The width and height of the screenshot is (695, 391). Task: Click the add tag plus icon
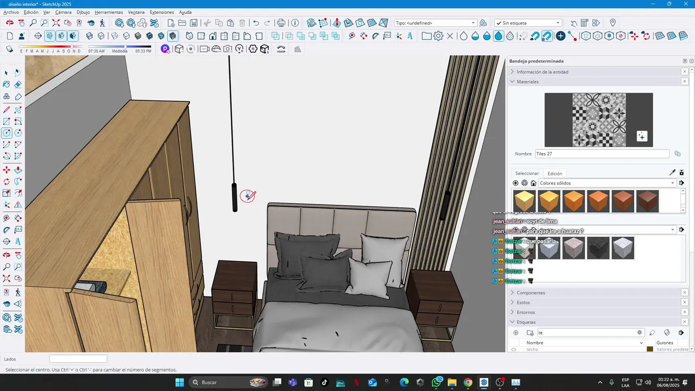pos(516,332)
